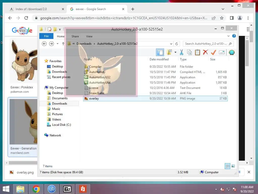258x194 pixels.
Task: Click the red X Delete icon
Action: (205, 53)
